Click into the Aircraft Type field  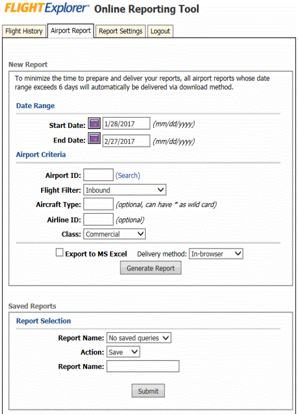(98, 204)
